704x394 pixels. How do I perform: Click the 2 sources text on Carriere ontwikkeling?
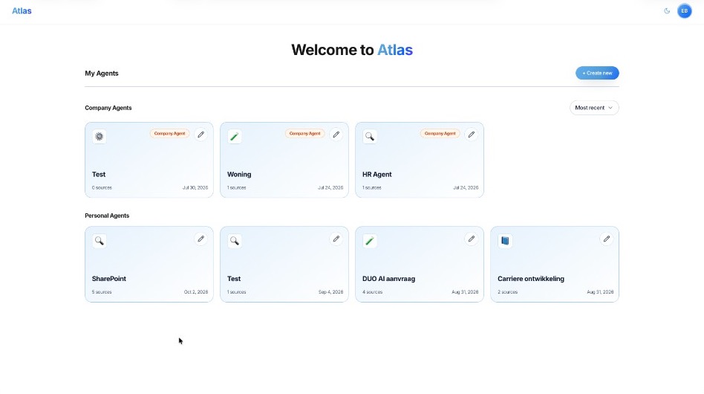[x=507, y=292]
